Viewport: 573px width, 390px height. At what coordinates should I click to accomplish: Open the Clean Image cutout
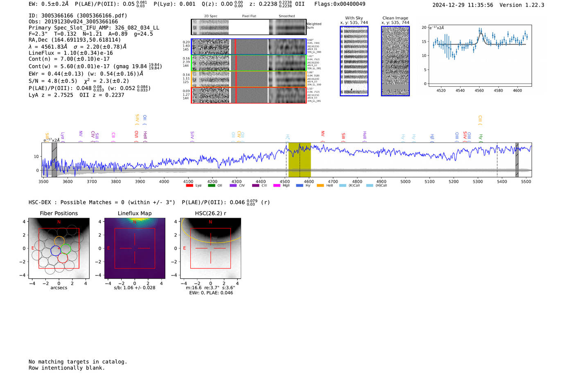[x=395, y=61]
